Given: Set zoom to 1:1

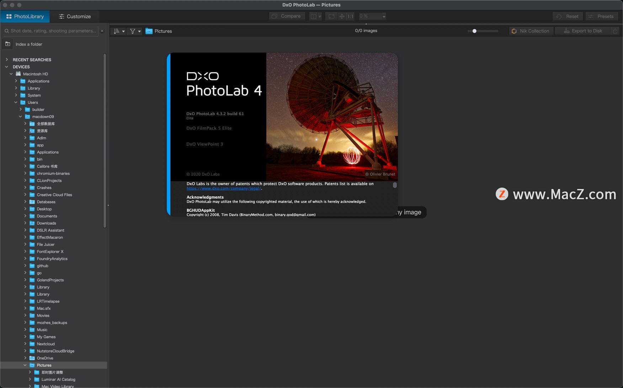Looking at the screenshot, I should tap(350, 16).
